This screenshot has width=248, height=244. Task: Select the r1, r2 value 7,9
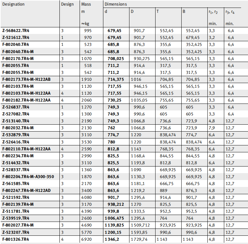pyautogui.click(x=212, y=128)
